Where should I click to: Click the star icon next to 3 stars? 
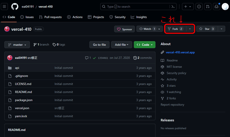(162, 86)
